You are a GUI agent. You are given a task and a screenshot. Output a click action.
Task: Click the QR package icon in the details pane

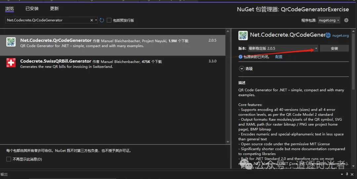[243, 36]
